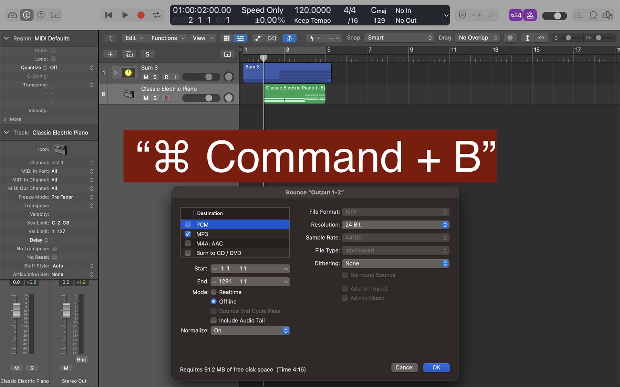This screenshot has height=387, width=620.
Task: Start playback with the Play button
Action: point(125,15)
